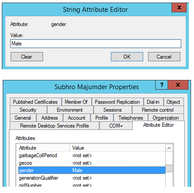The width and height of the screenshot is (194, 193).
Task: Close the Subhro Majumder Properties window
Action: [x=178, y=85]
